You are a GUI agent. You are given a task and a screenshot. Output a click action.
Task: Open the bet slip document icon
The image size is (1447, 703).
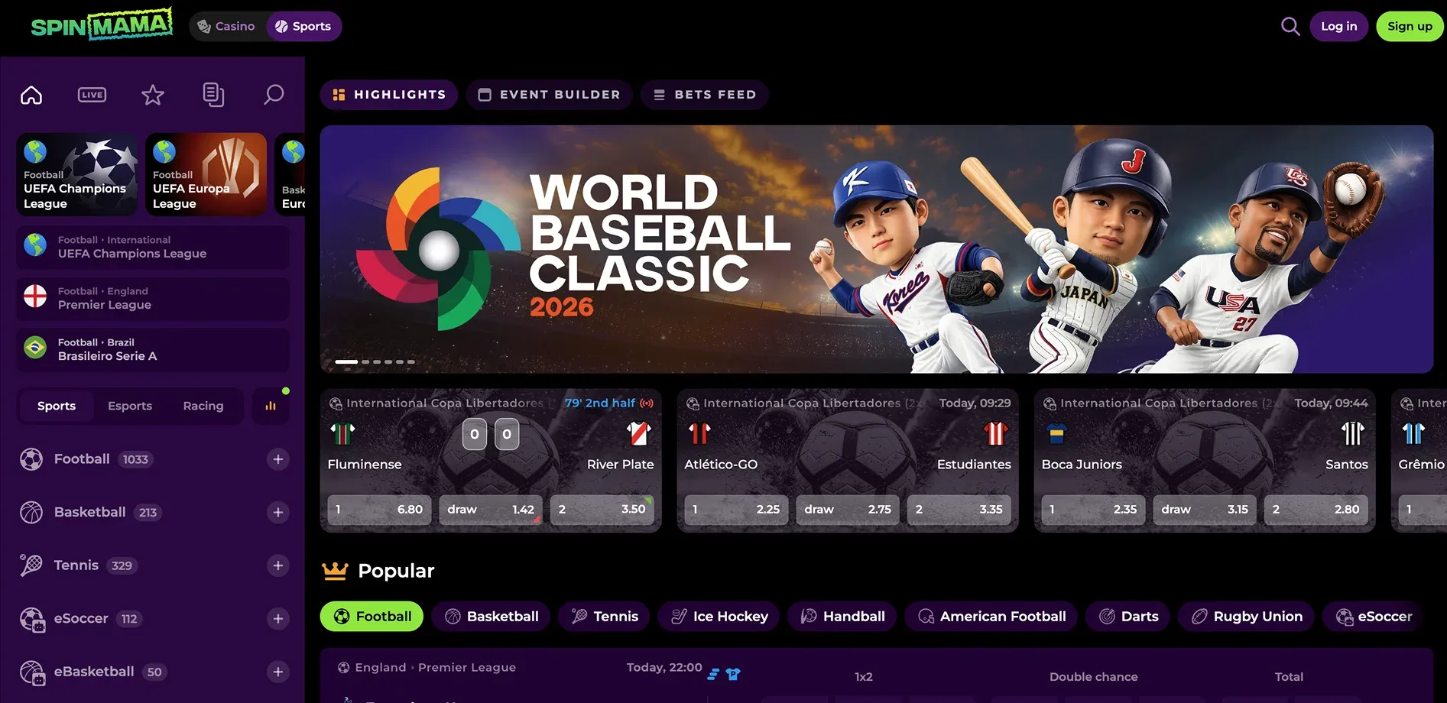coord(213,95)
